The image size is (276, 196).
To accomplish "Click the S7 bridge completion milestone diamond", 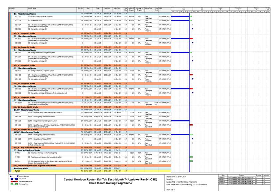I will pos(193,79).
